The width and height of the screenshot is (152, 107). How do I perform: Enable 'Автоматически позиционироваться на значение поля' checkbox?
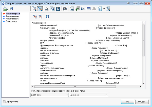coord(32,91)
